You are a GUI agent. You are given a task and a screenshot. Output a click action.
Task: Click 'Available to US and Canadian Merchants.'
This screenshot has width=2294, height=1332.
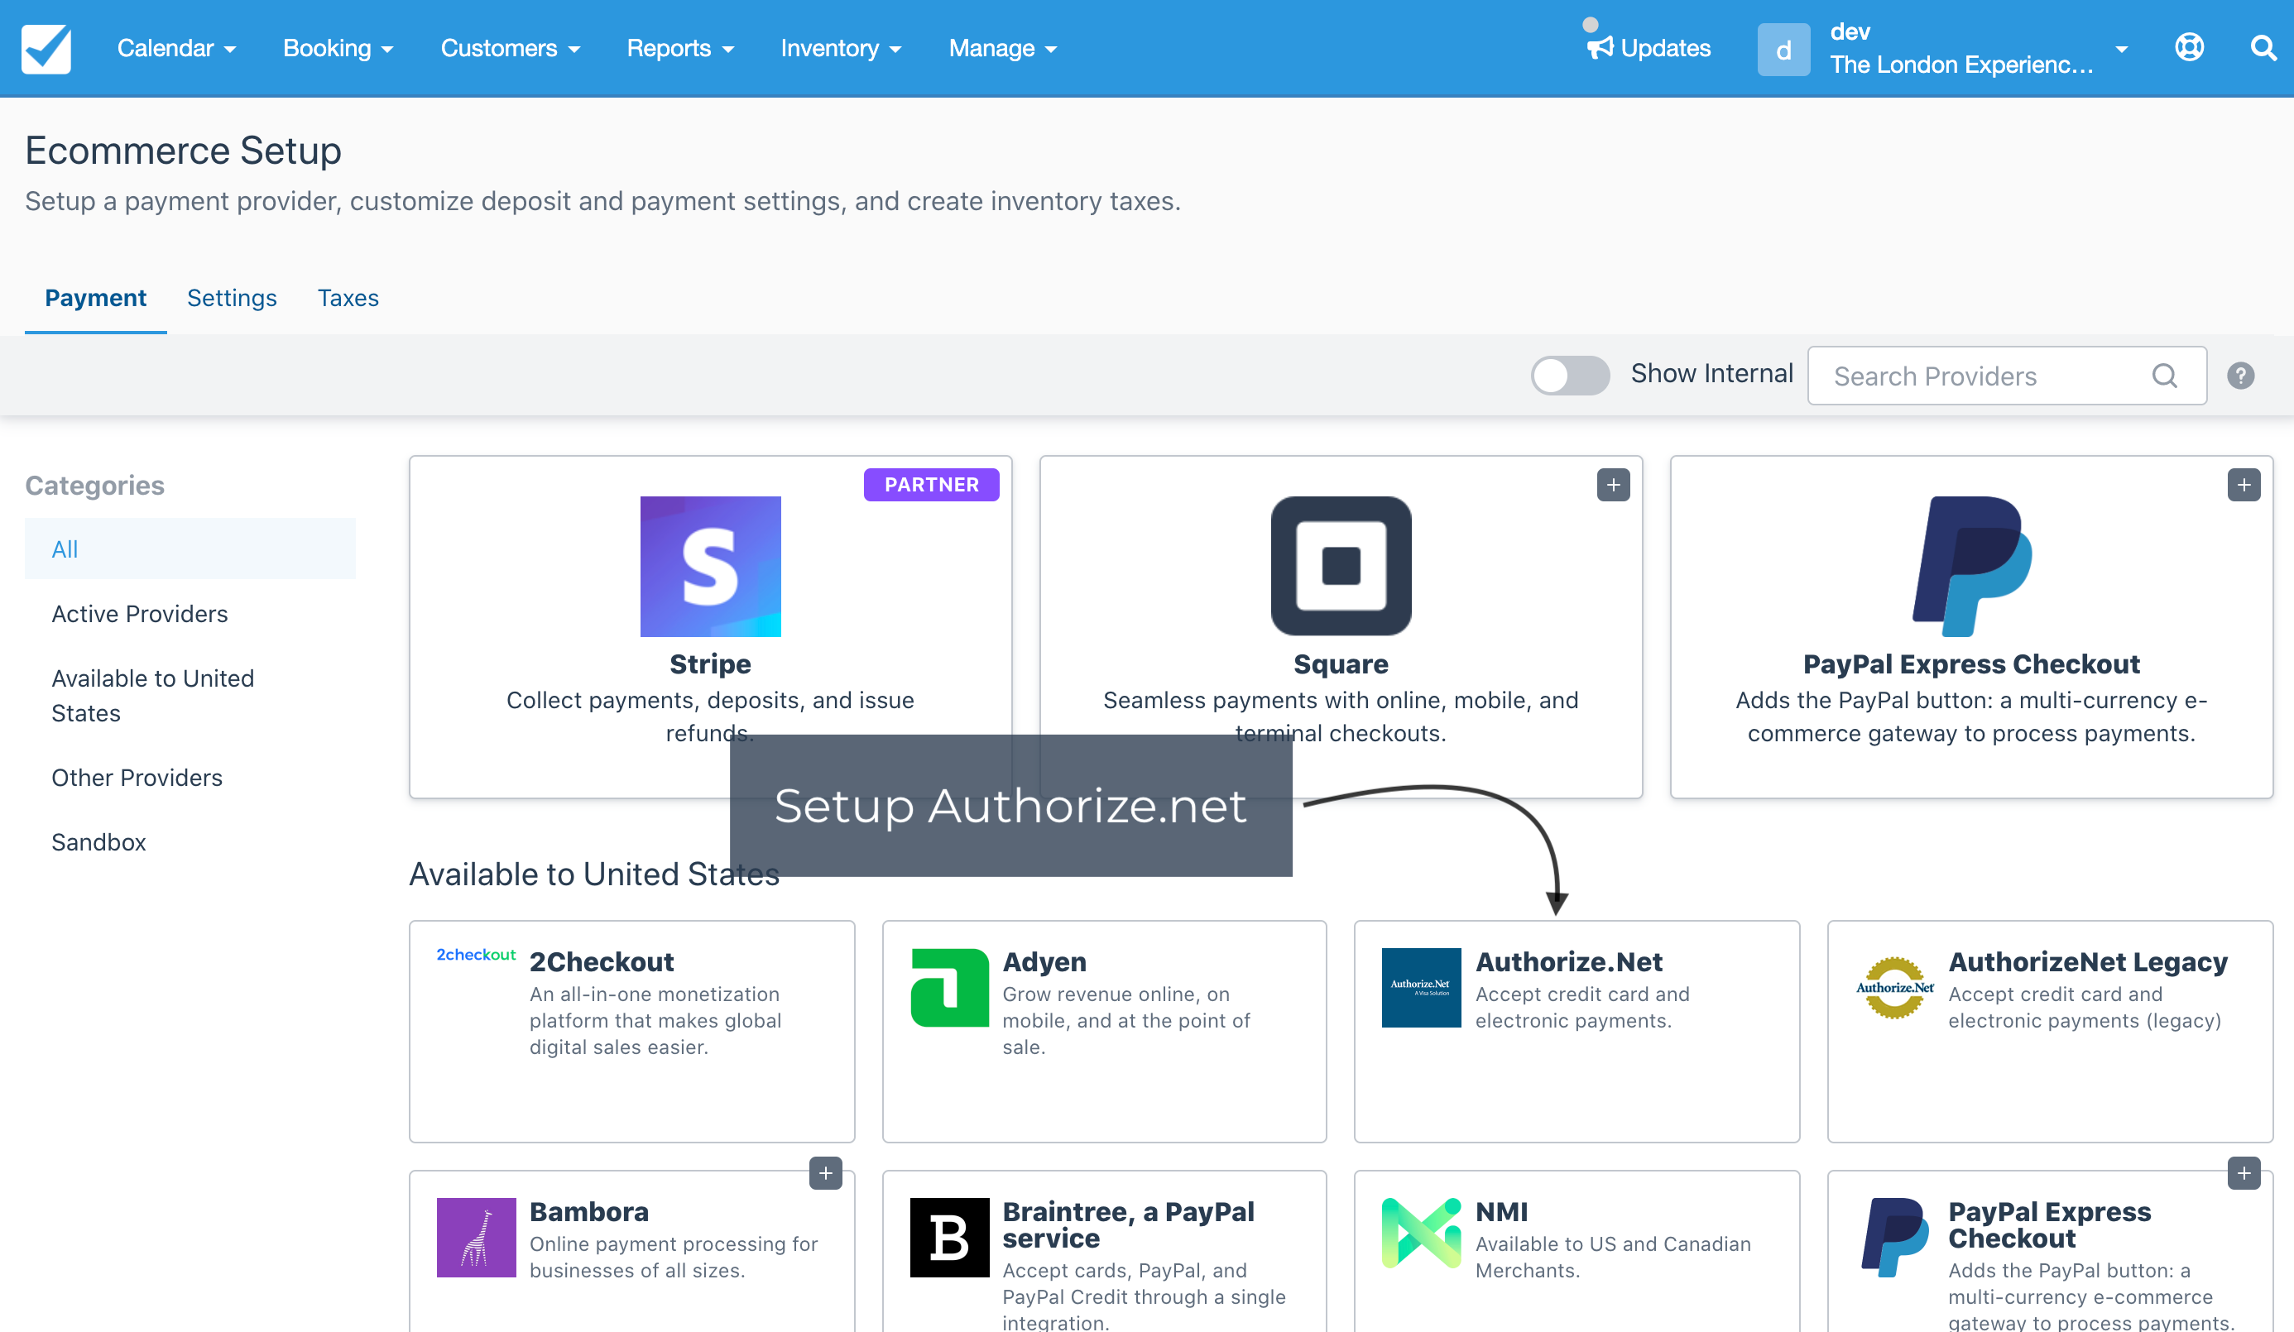click(1612, 1258)
